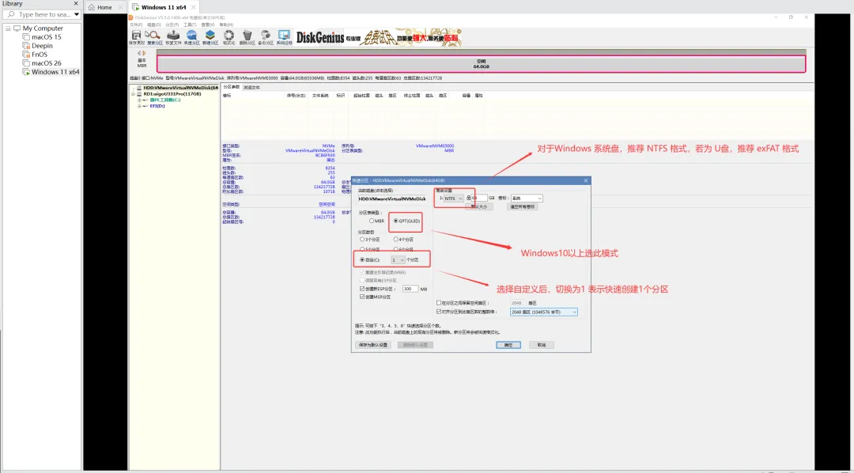Switch to the 分区参数 tab

click(x=232, y=87)
